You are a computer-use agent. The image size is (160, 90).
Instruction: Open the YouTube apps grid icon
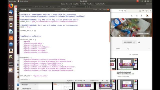click(136, 15)
